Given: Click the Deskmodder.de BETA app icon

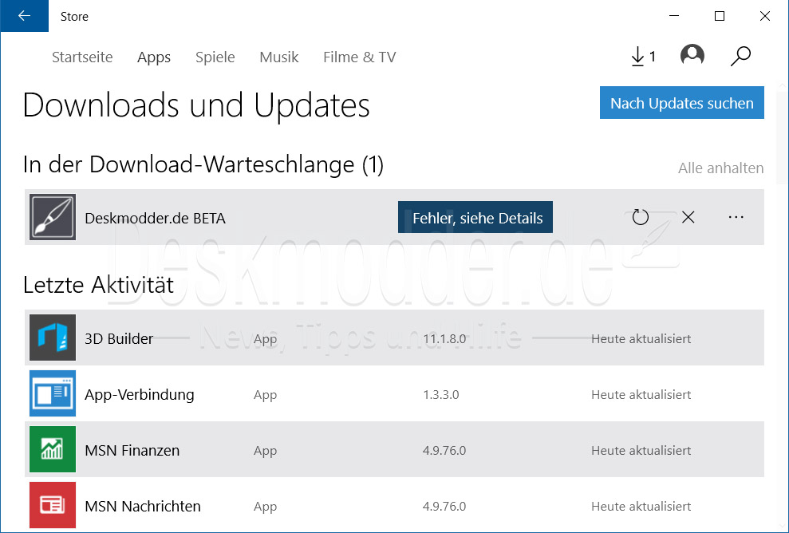Looking at the screenshot, I should [53, 217].
